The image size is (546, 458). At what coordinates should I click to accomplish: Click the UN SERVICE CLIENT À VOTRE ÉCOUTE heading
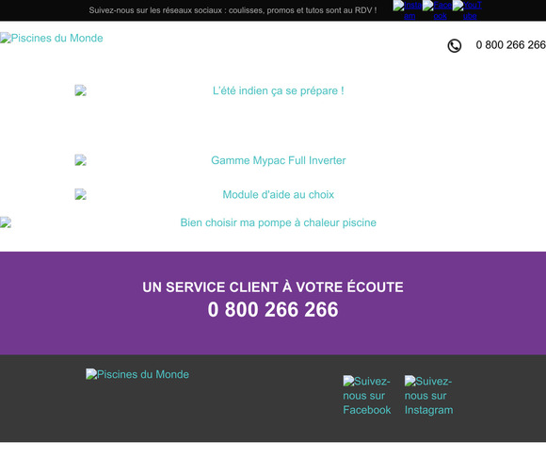273,287
